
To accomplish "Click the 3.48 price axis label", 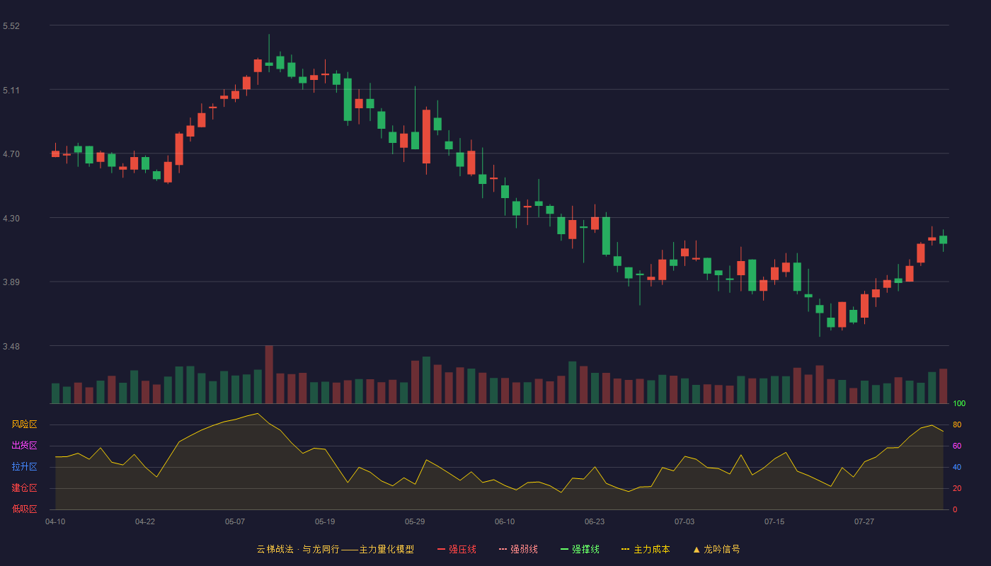I will click(x=11, y=347).
